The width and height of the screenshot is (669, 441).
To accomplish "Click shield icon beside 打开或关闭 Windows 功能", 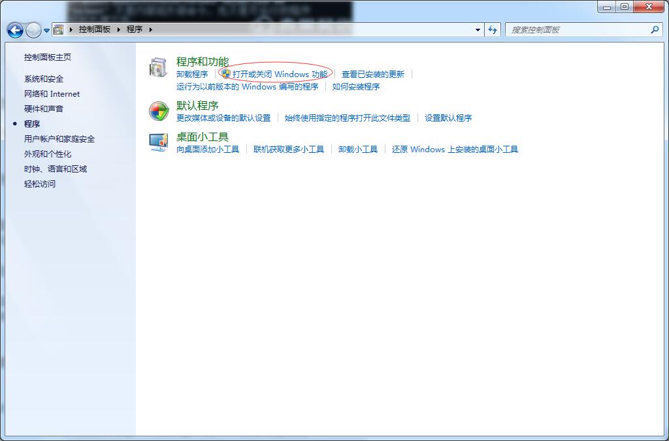I will 226,74.
